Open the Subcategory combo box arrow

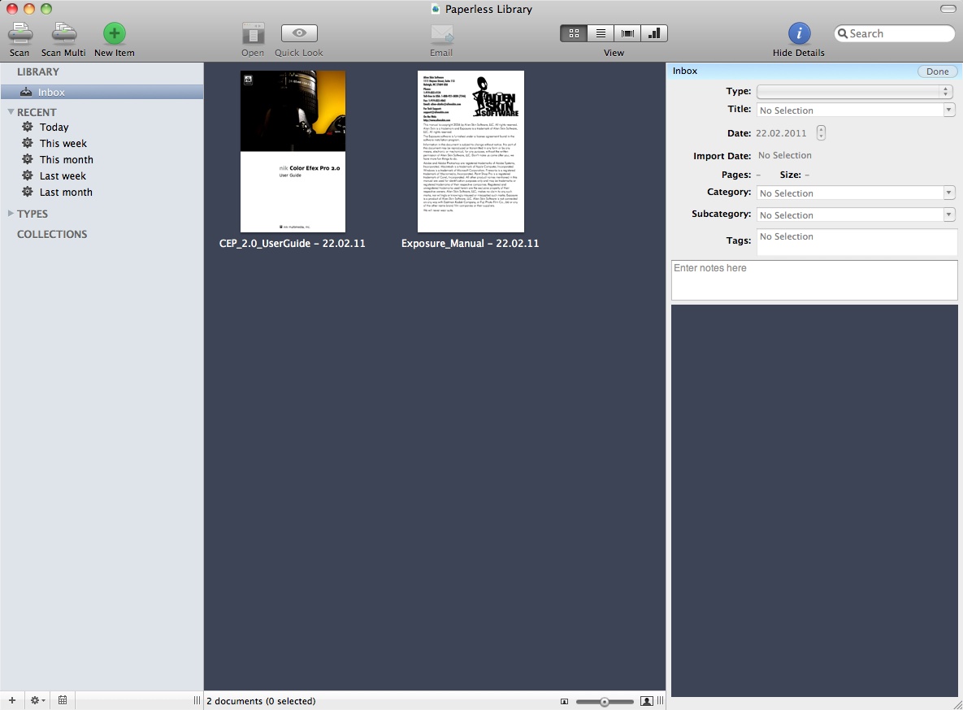point(949,215)
